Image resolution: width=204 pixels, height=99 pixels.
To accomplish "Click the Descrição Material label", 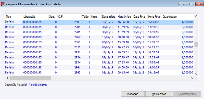I will (16, 85).
